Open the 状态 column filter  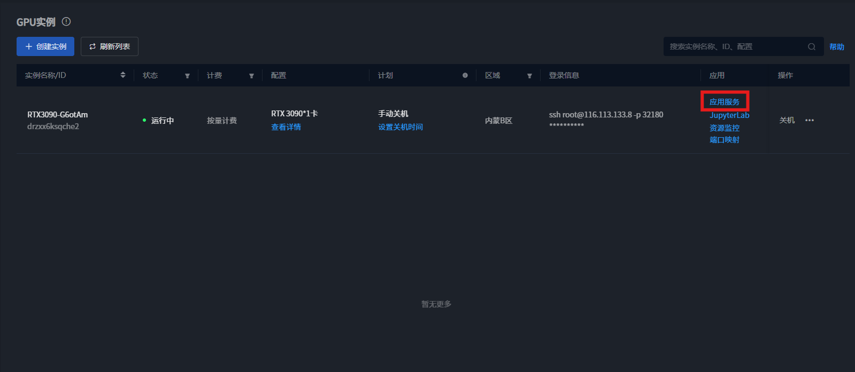tap(187, 76)
